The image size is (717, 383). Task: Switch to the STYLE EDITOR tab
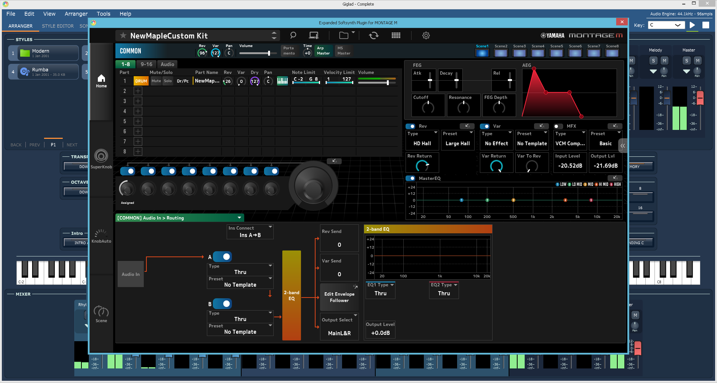click(x=58, y=26)
